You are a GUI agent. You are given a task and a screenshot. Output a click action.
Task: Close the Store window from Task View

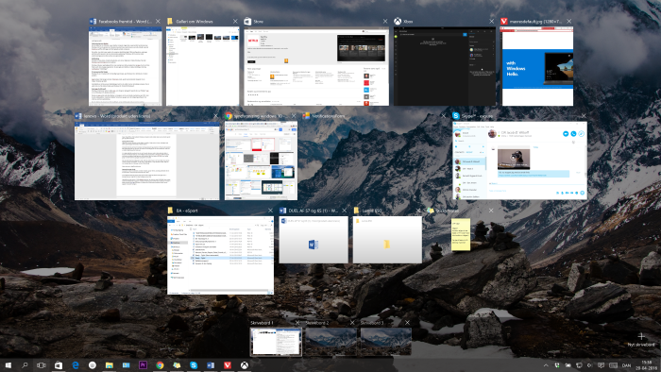click(x=385, y=21)
